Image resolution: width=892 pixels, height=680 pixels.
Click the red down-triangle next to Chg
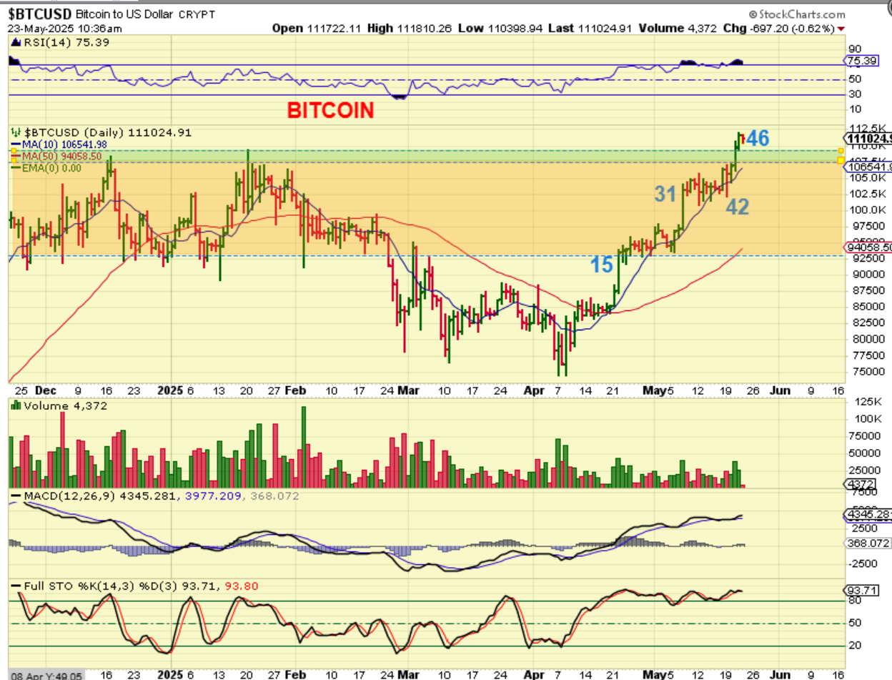[x=841, y=29]
